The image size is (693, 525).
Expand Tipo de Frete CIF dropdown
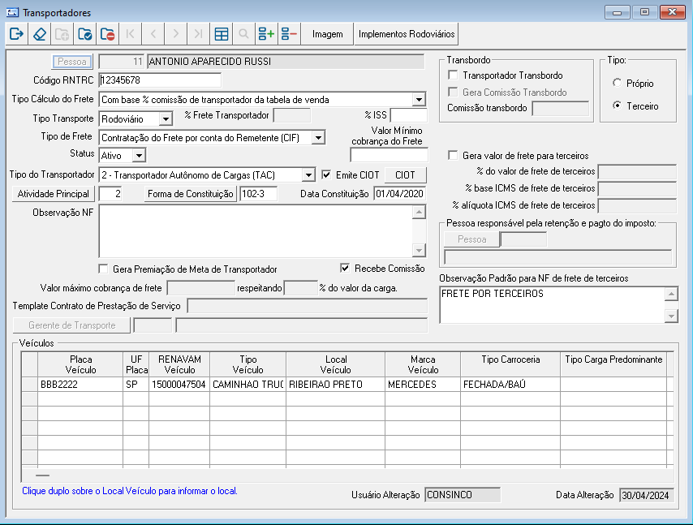pyautogui.click(x=318, y=138)
